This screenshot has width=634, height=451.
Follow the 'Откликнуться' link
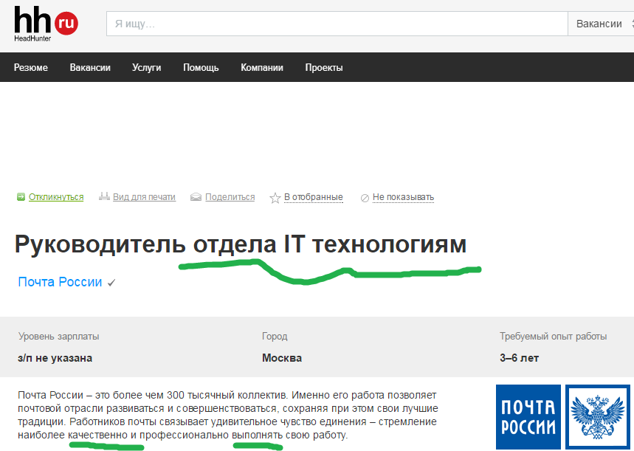56,197
